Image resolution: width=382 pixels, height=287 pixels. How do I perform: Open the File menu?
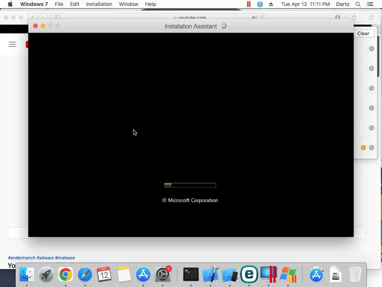pyautogui.click(x=59, y=4)
